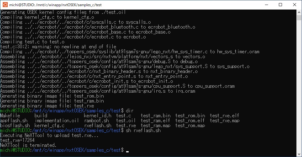Click the scrollbar up arrow
The image size is (302, 157).
299,12
